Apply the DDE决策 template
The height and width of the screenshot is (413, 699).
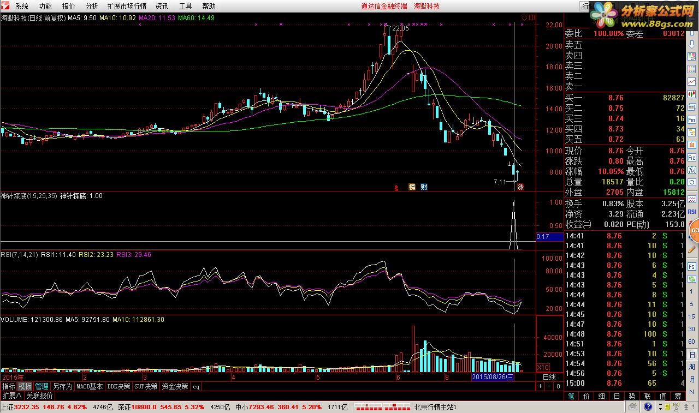[x=119, y=386]
